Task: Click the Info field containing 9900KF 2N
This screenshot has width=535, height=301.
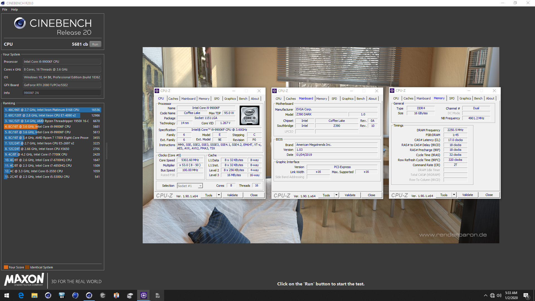Action: (62, 93)
